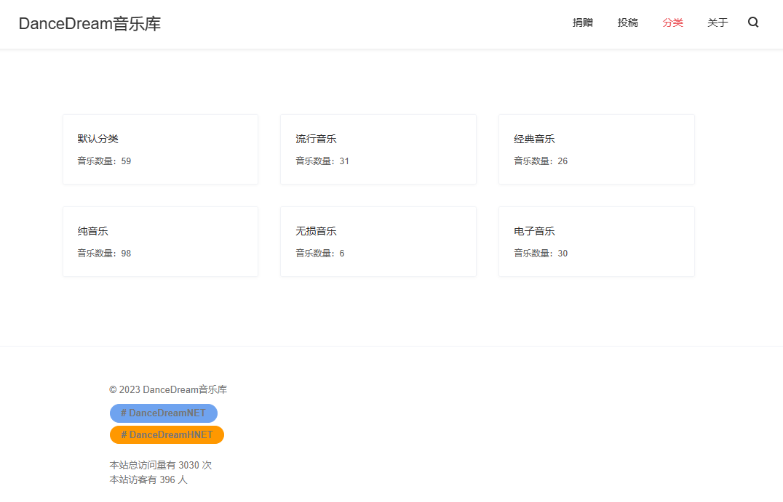
Task: Open the 电子音乐 category card
Action: click(596, 241)
